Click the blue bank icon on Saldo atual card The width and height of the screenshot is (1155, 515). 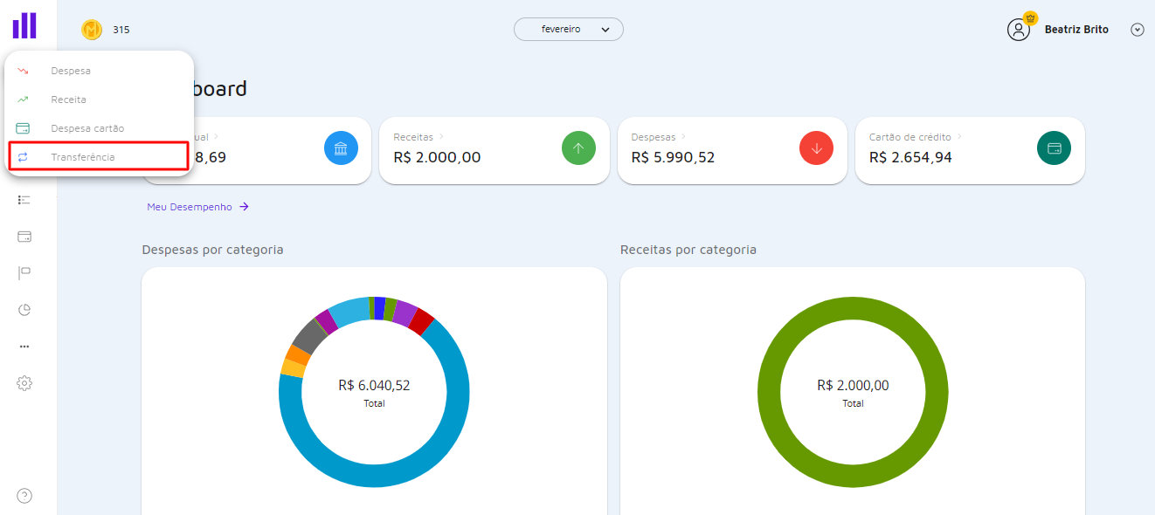point(341,148)
